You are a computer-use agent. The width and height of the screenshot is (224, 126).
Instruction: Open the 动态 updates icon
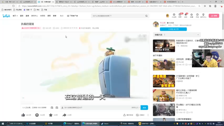(186, 16)
